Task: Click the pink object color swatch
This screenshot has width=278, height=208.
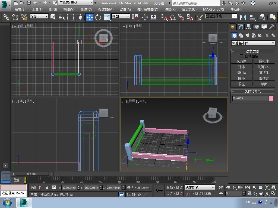Action: (271, 98)
